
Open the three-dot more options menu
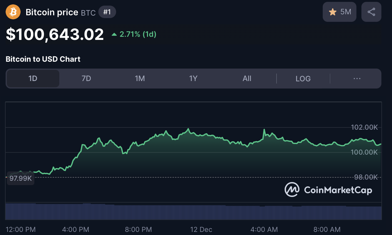click(x=357, y=79)
